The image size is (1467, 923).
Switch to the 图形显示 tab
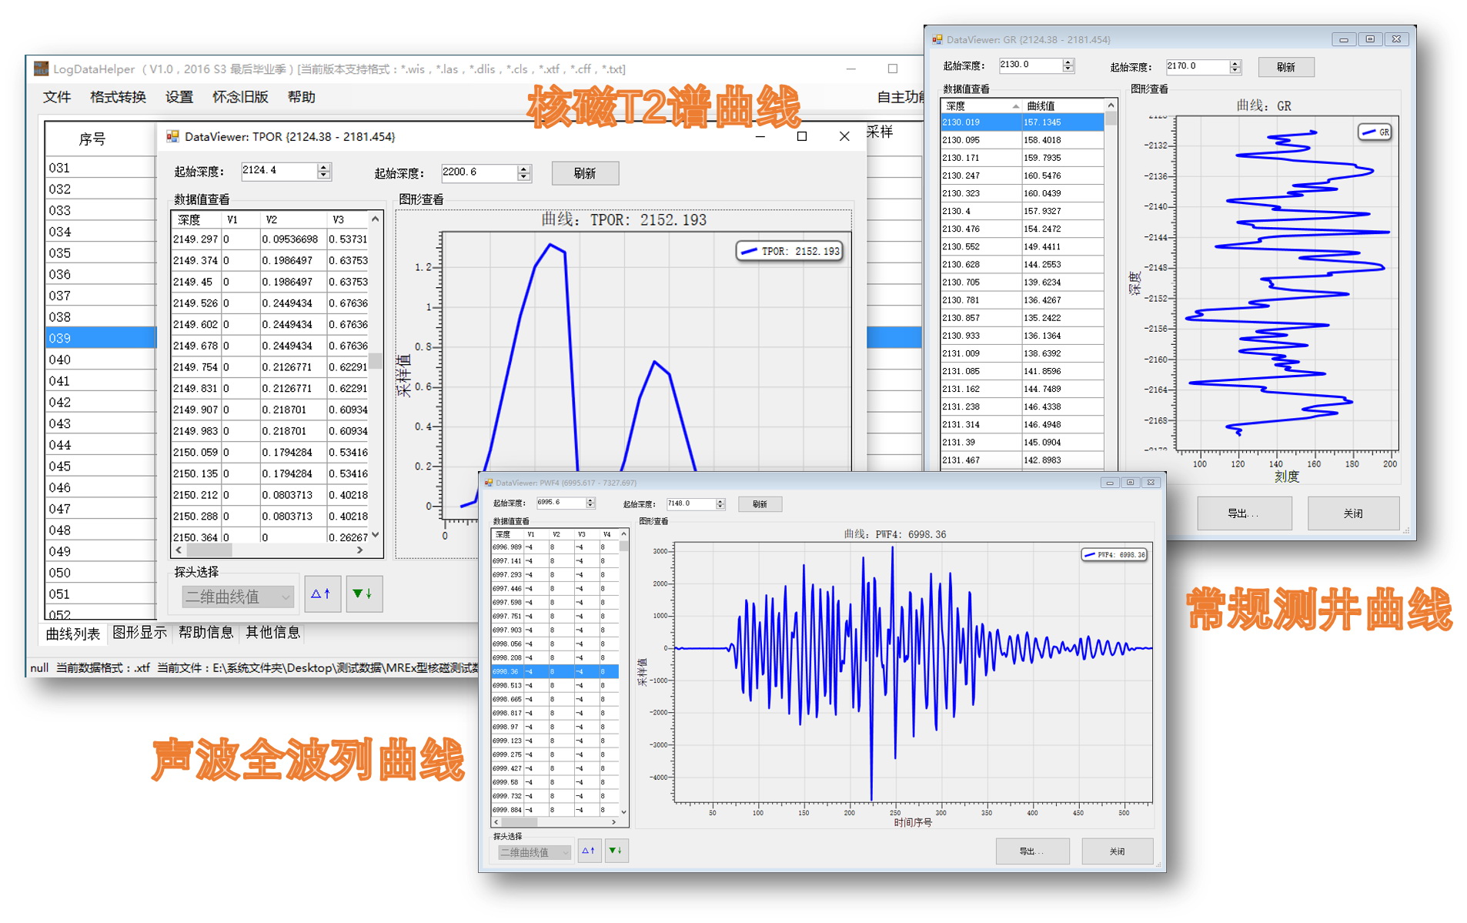tap(139, 633)
